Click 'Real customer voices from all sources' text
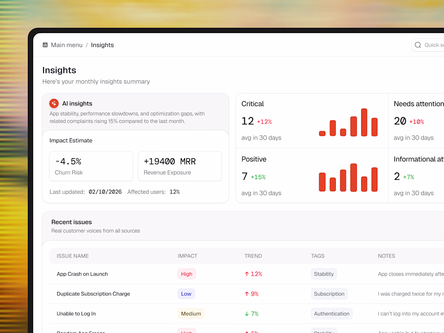444x333 pixels. click(95, 231)
